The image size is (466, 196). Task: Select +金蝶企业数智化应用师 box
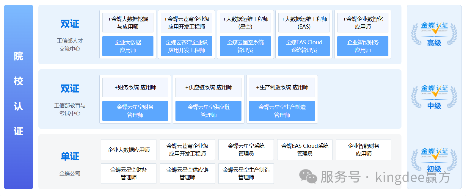[x=363, y=23]
